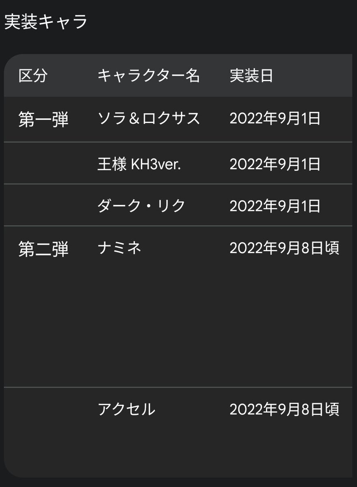
Task: Click アクセル's 2022年9月8日頃 date
Action: (x=284, y=409)
